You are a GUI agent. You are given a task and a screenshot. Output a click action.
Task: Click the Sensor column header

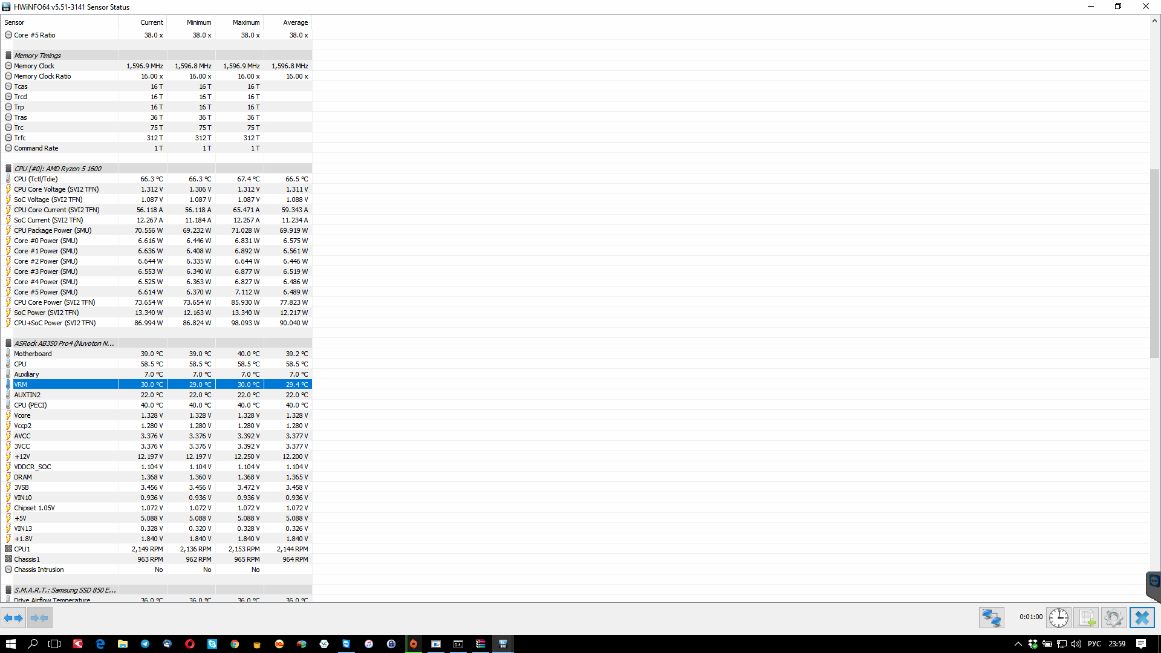[15, 22]
